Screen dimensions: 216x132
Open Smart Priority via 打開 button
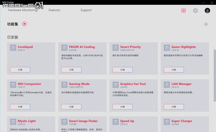click(123, 70)
